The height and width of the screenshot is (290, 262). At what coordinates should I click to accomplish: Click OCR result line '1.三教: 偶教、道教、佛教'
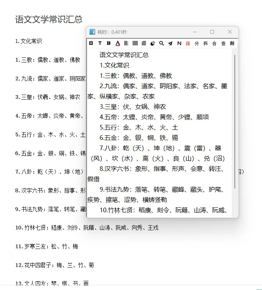tap(136, 75)
